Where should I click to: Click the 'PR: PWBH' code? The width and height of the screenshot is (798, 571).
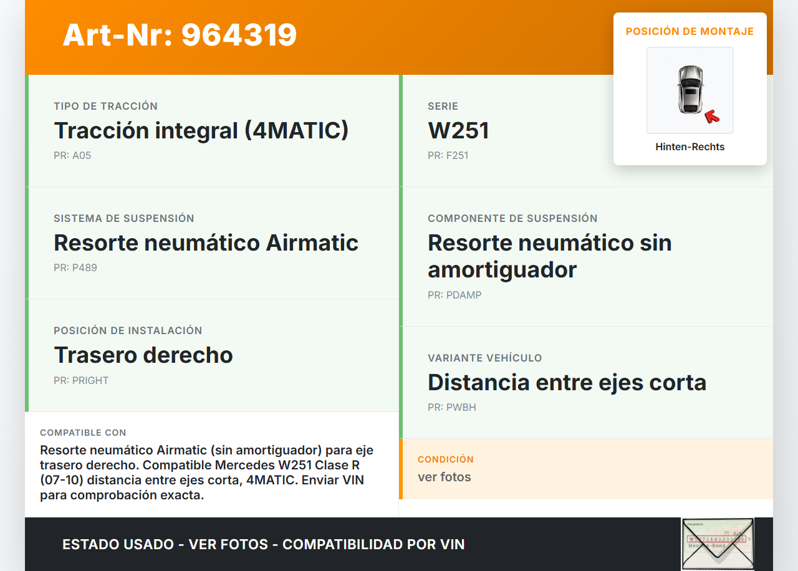click(x=452, y=407)
